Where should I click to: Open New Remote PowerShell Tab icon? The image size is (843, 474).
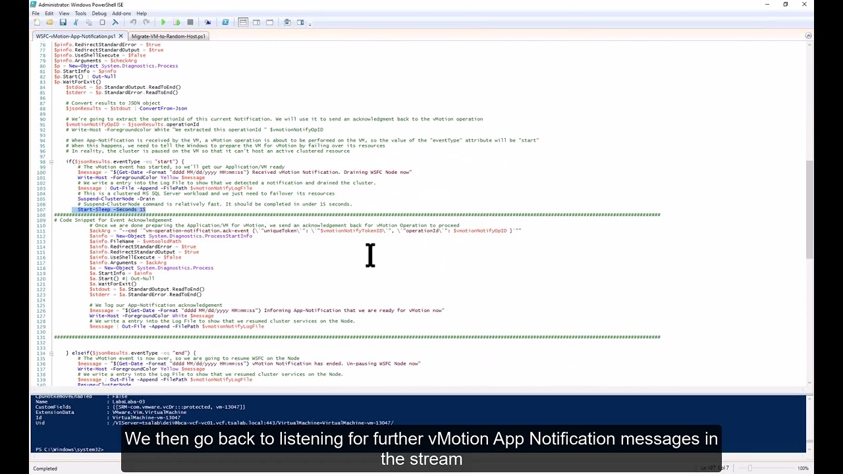pyautogui.click(x=208, y=22)
